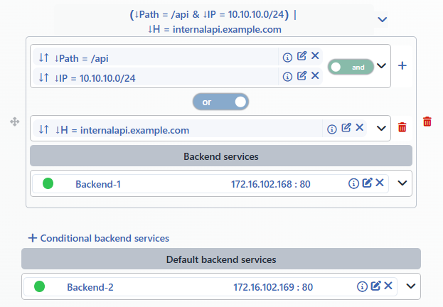Expand Backend-2 details chevron
The image size is (443, 307).
click(x=411, y=286)
